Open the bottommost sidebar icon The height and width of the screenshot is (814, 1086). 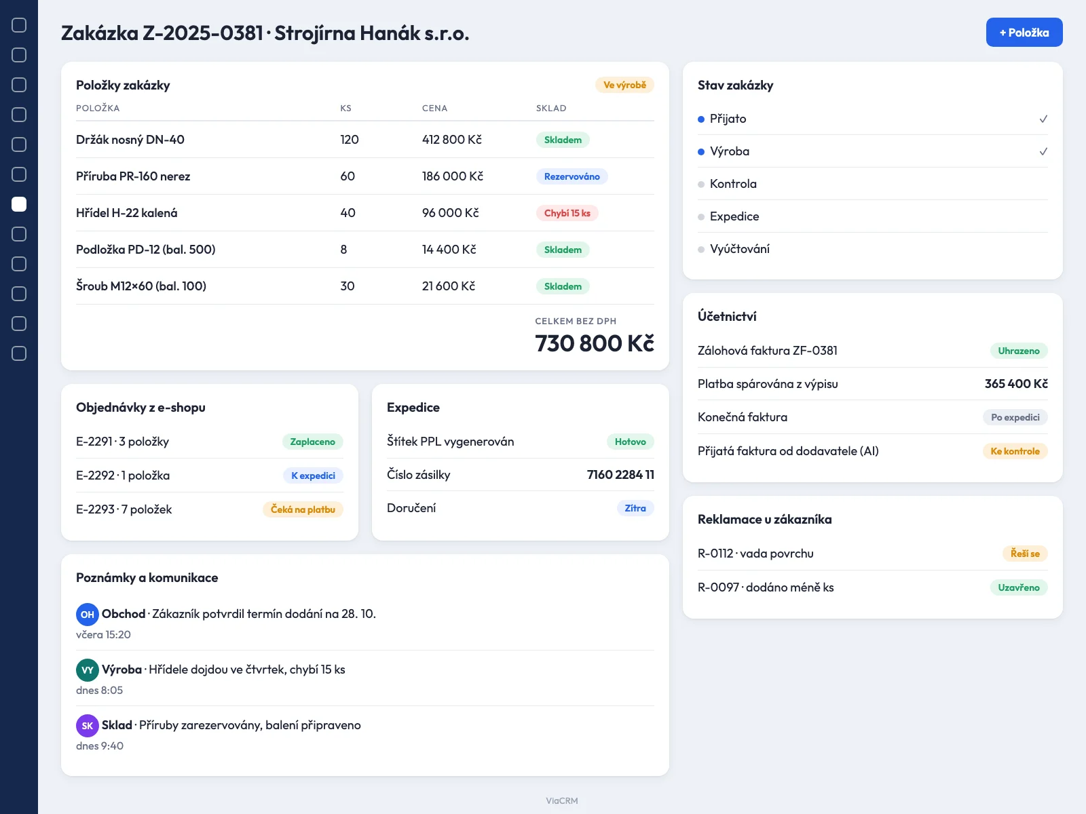[x=19, y=353]
